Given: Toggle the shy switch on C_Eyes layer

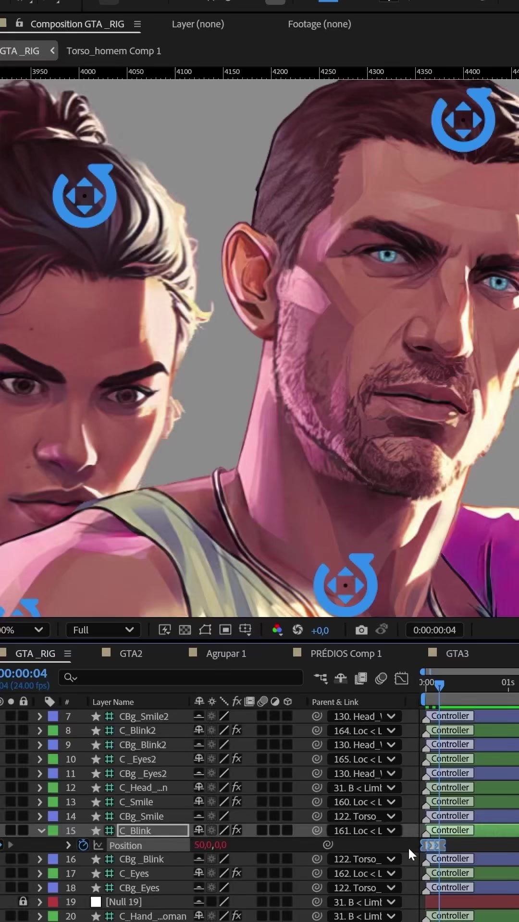Looking at the screenshot, I should tap(198, 873).
